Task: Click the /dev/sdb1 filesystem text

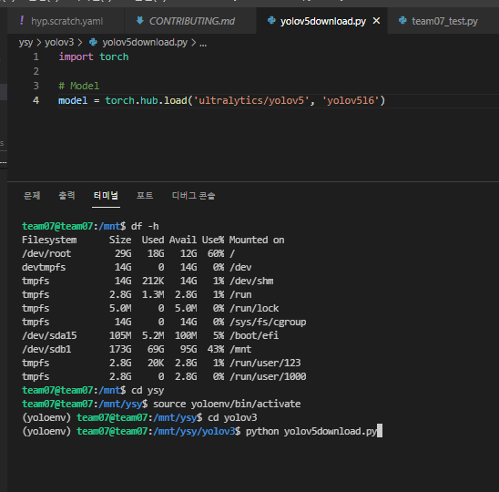Action: click(46, 349)
